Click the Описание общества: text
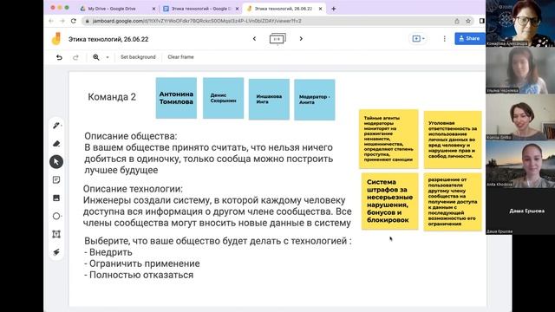The height and width of the screenshot is (312, 555). pos(131,136)
